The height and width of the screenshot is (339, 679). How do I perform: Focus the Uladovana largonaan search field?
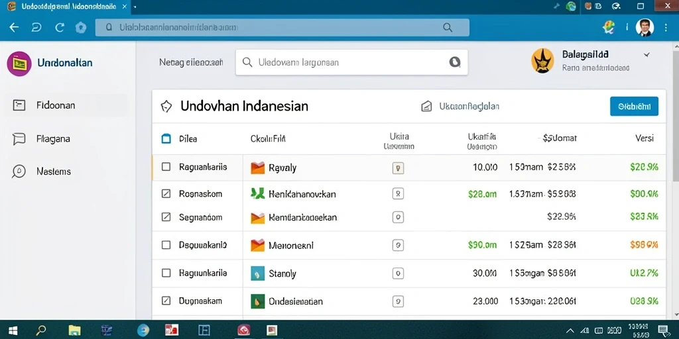(351, 62)
